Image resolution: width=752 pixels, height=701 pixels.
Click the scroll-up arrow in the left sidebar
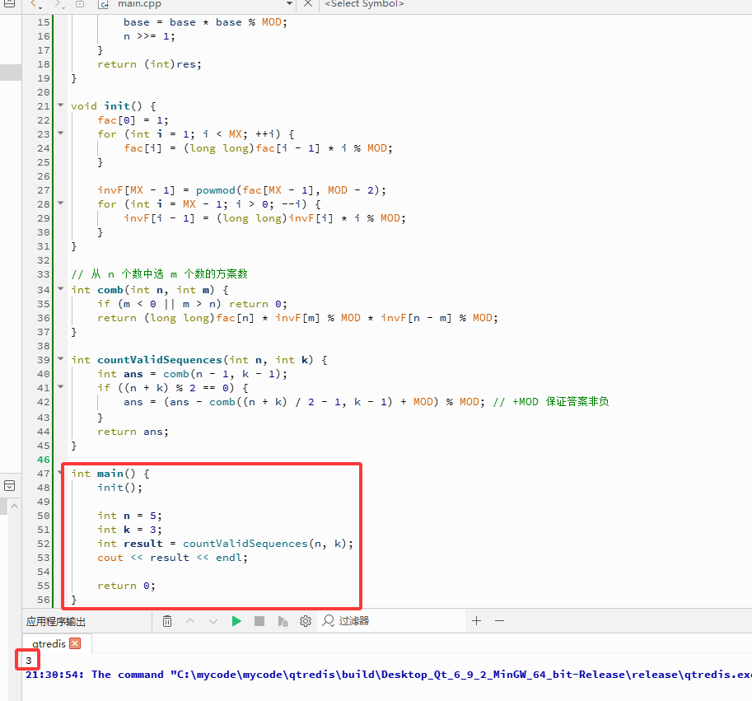(14, 507)
